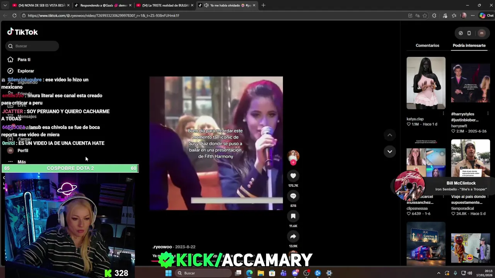495x278 pixels.
Task: Open Discord from the taskbar
Action: (x=295, y=273)
